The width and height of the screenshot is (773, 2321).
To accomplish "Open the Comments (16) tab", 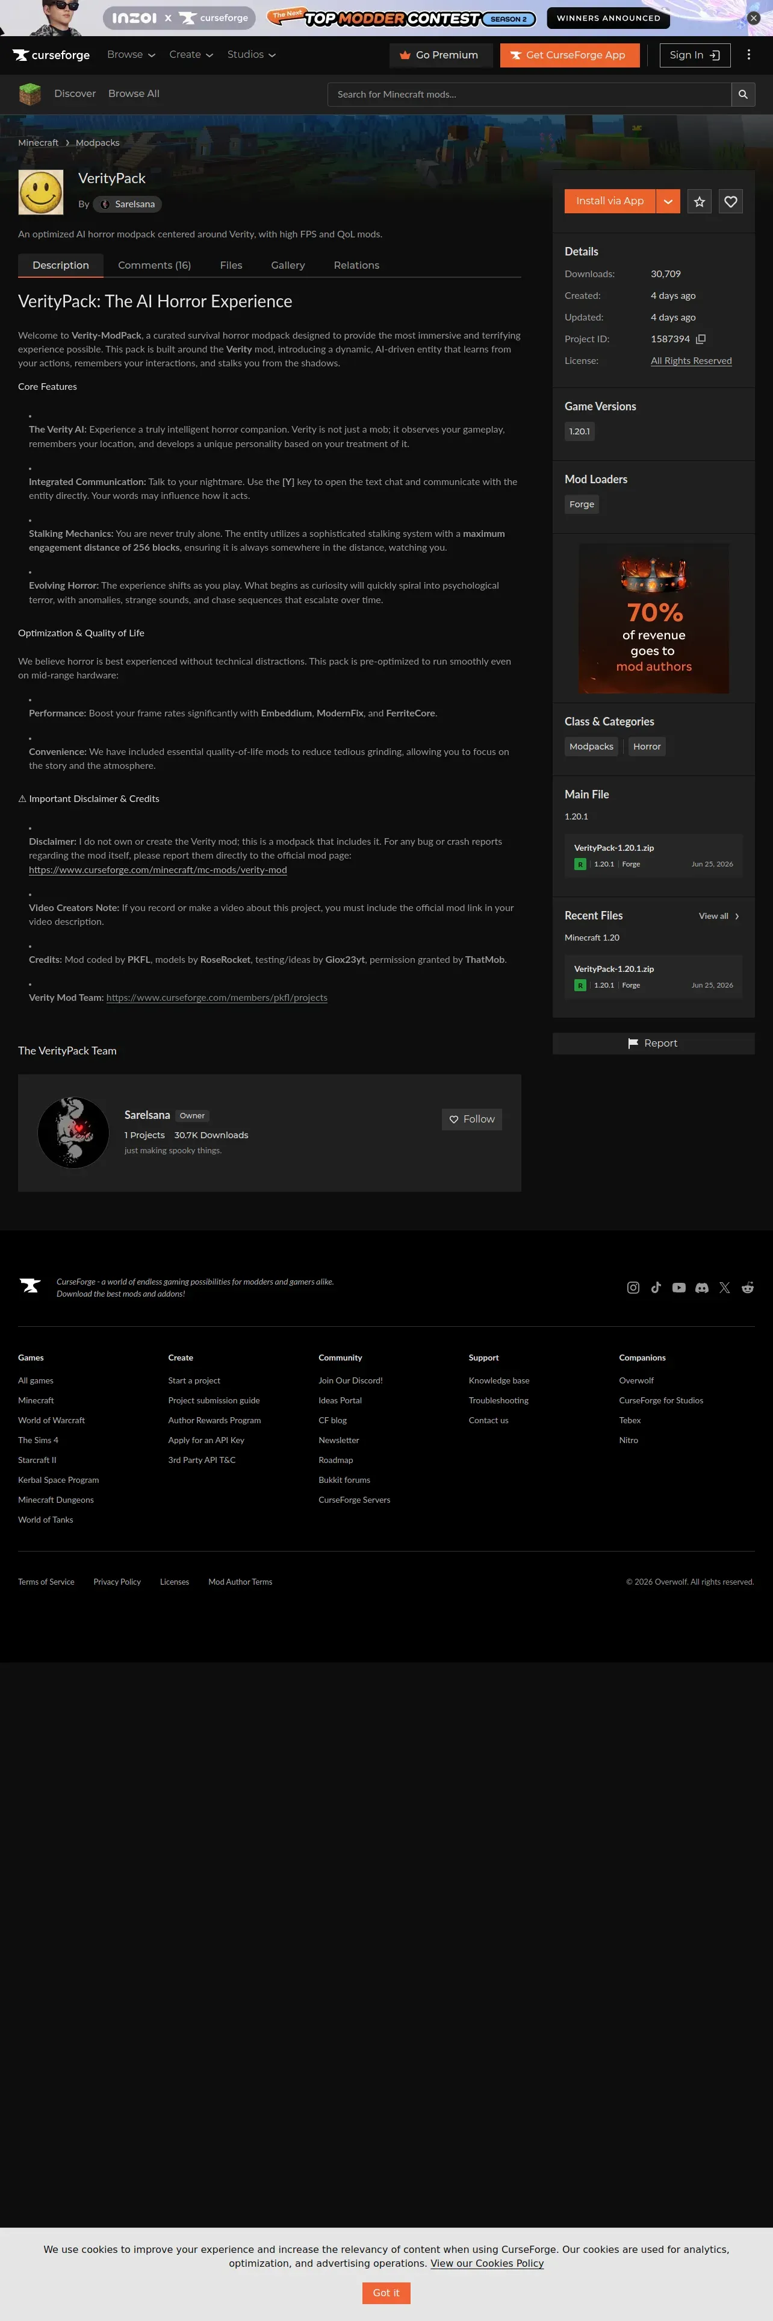I will click(x=155, y=266).
